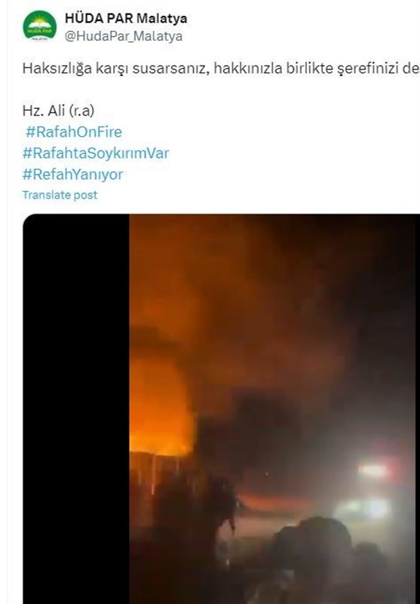Click the green sun logo in the avatar
Image resolution: width=420 pixels, height=604 pixels.
40,24
